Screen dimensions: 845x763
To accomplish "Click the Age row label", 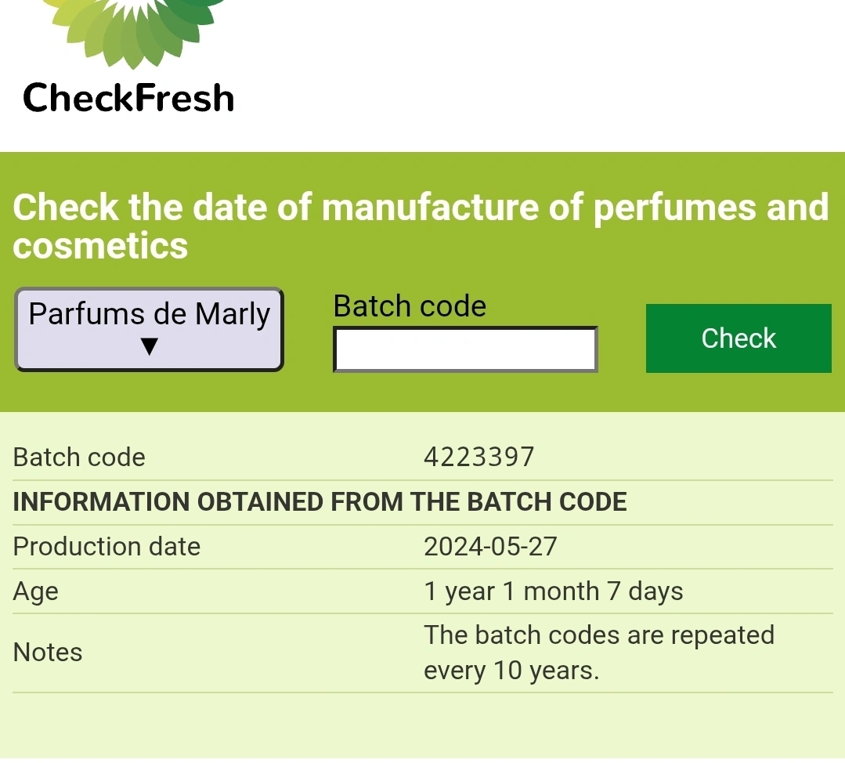I will pos(35,591).
